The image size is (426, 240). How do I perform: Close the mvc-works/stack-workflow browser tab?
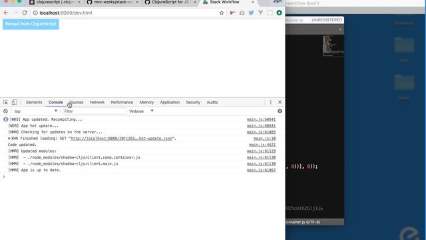coord(137,2)
